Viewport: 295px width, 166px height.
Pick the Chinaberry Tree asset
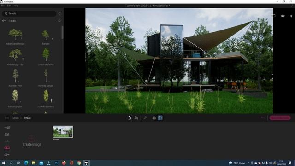pyautogui.click(x=15, y=57)
